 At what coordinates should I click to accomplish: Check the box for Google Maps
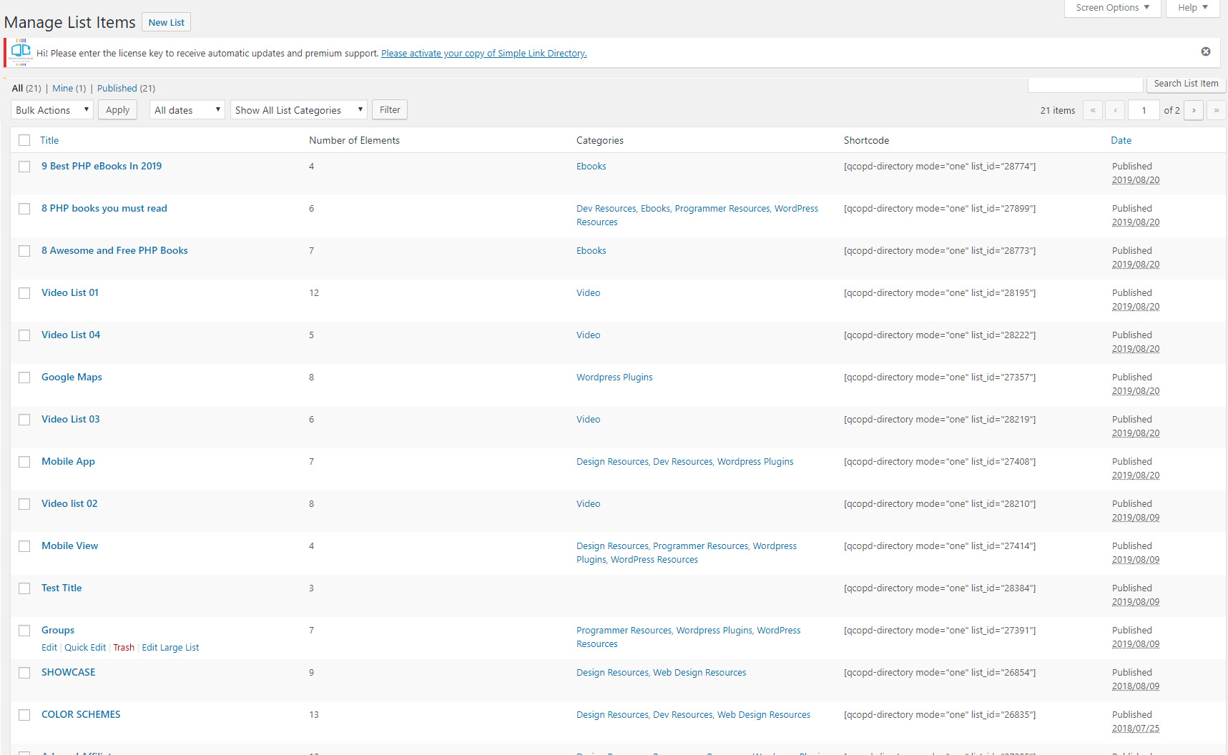click(x=24, y=377)
